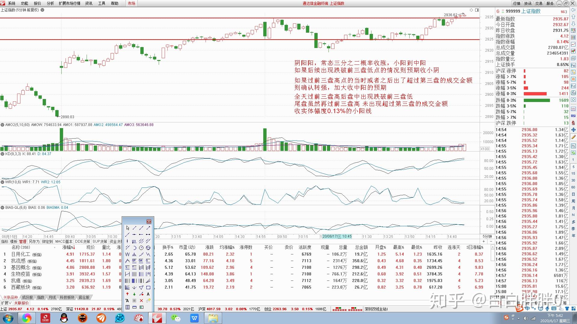
Task: Select the text annotation A tool
Action: click(x=148, y=294)
